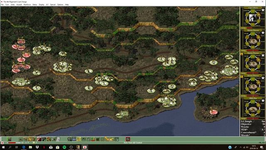Screen dimensions: 266x150
Task: Open the Units menu
Action: 13,5
